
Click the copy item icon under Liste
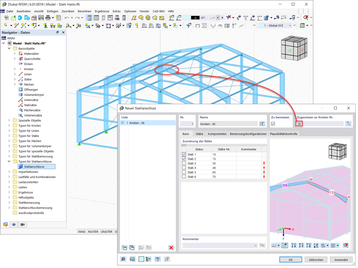[x=132, y=248]
